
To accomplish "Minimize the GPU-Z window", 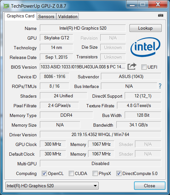I will (x=132, y=5).
